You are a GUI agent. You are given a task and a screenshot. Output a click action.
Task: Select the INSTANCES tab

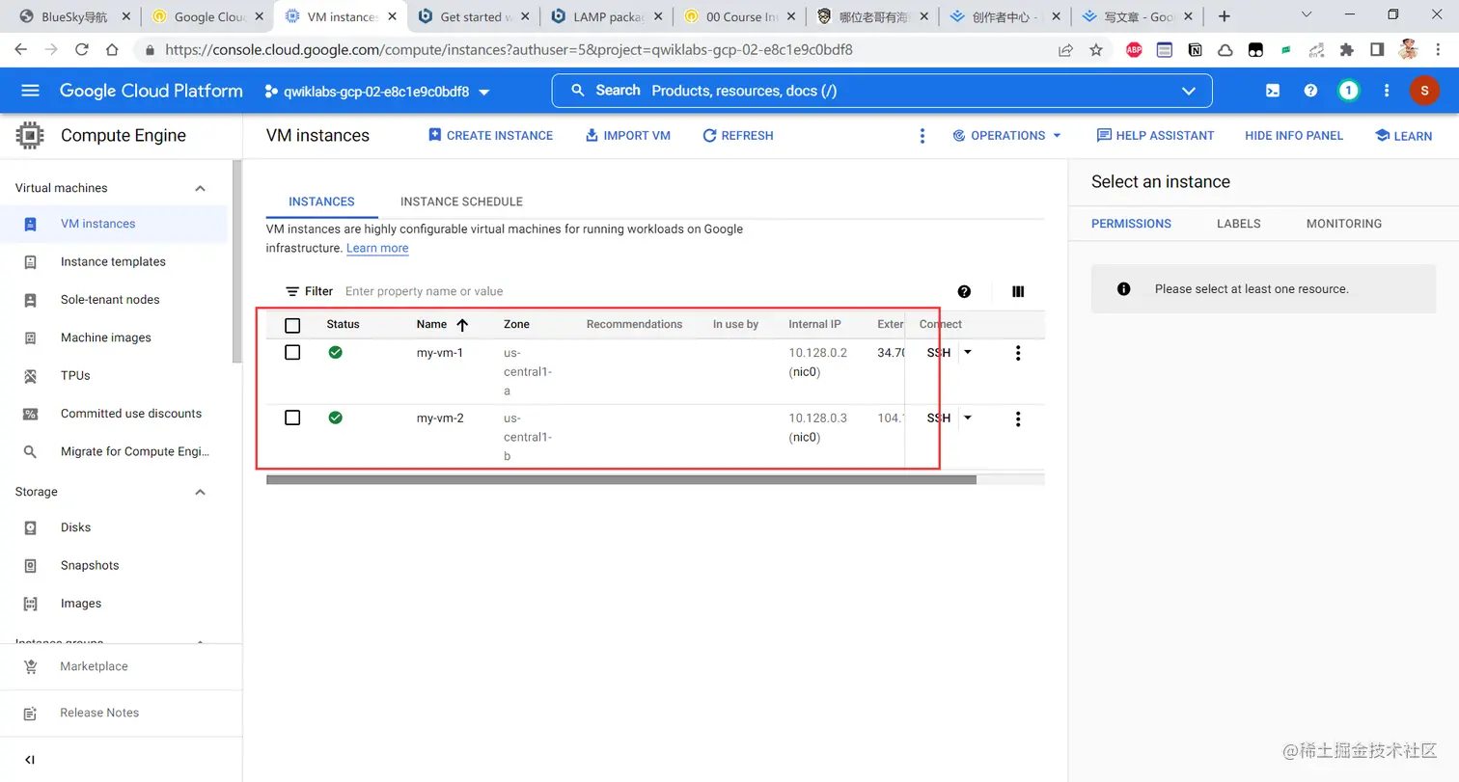(321, 202)
